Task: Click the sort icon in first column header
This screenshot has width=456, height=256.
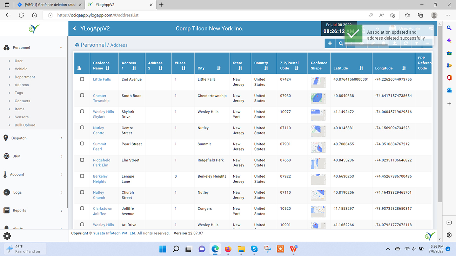Action: click(79, 68)
